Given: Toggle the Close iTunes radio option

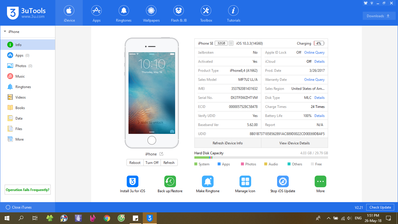Looking at the screenshot, I should pos(8,207).
